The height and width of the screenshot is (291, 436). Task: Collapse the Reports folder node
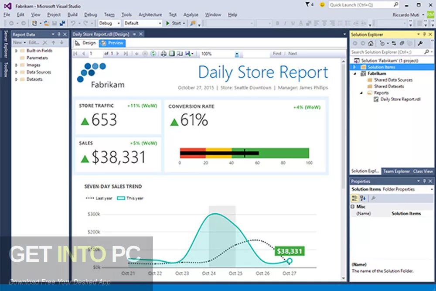pyautogui.click(x=361, y=93)
